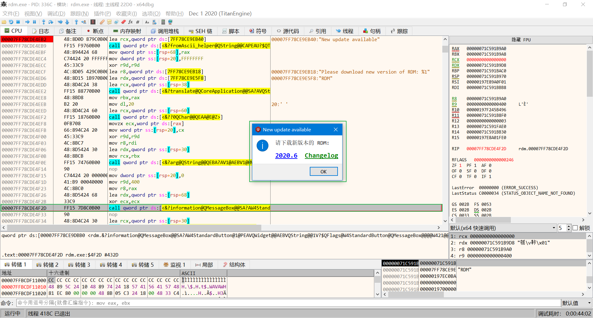Switch to the SEH 链 tab
This screenshot has height=318, width=593.
[200, 31]
